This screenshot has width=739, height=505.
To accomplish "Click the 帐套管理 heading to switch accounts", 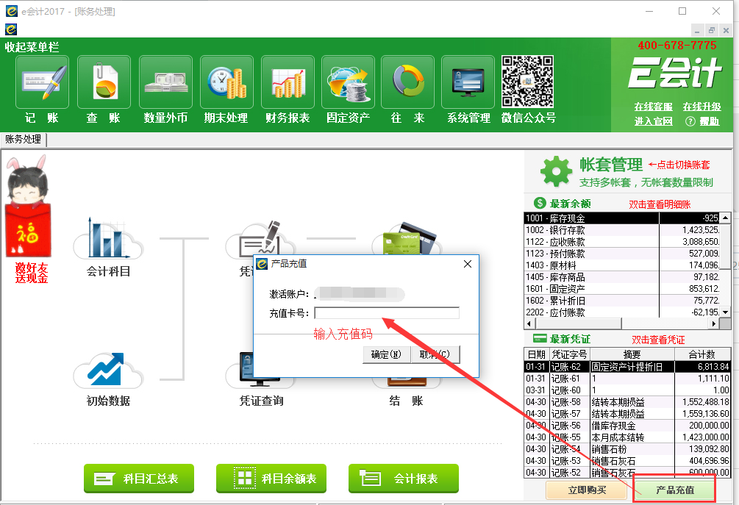I will (611, 165).
